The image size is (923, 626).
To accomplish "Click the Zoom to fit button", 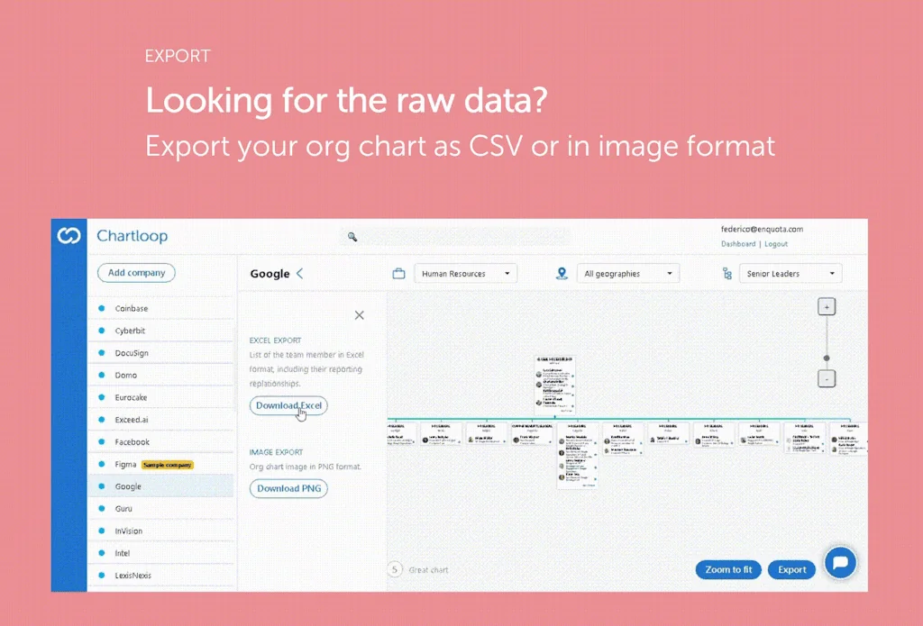I will click(728, 569).
